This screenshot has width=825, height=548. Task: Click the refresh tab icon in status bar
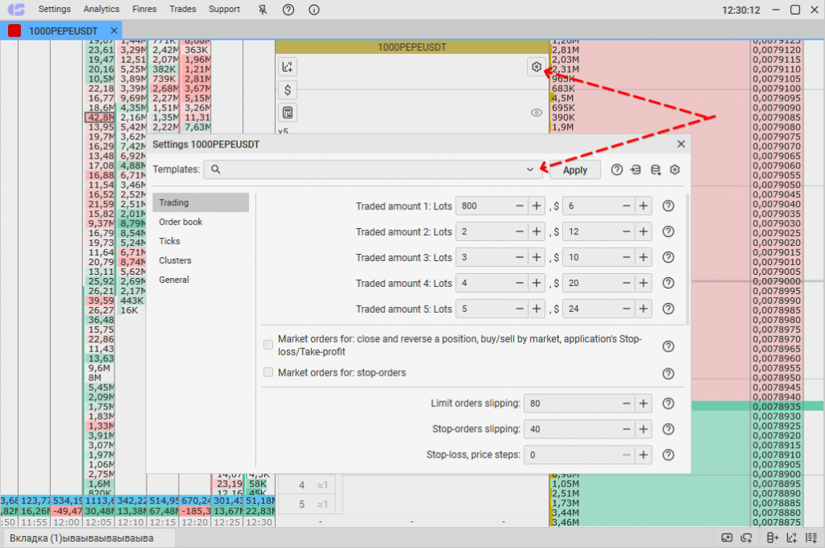pyautogui.click(x=747, y=538)
